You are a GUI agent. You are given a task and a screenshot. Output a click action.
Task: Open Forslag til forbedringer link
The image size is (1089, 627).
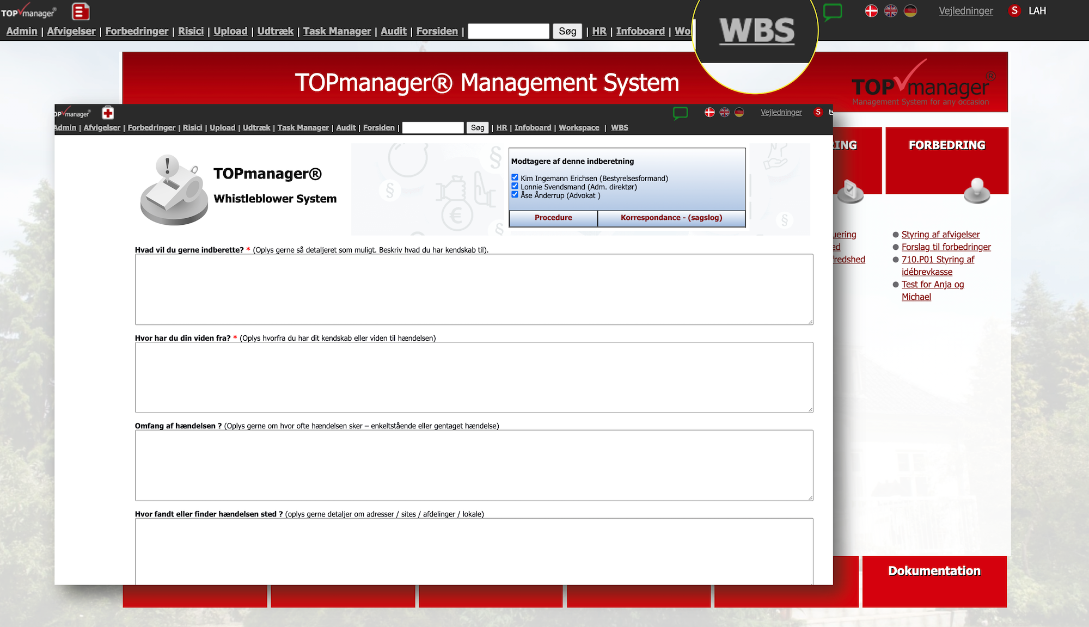(x=946, y=247)
